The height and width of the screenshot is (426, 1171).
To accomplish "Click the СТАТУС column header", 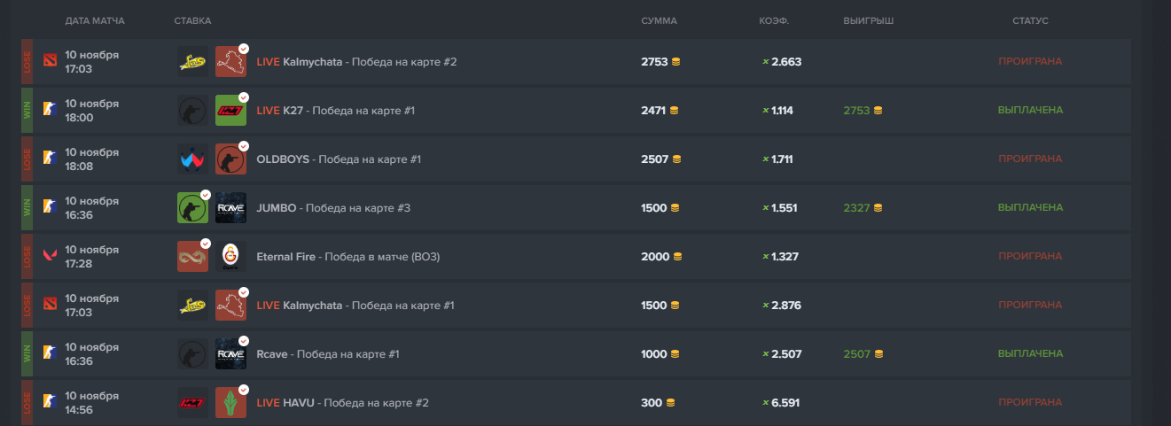I will pyautogui.click(x=1030, y=20).
